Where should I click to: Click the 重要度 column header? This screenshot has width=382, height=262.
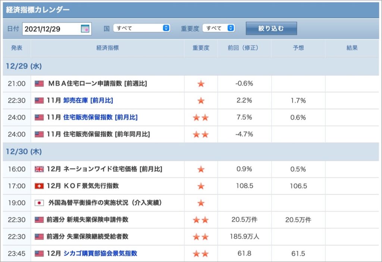pyautogui.click(x=201, y=48)
